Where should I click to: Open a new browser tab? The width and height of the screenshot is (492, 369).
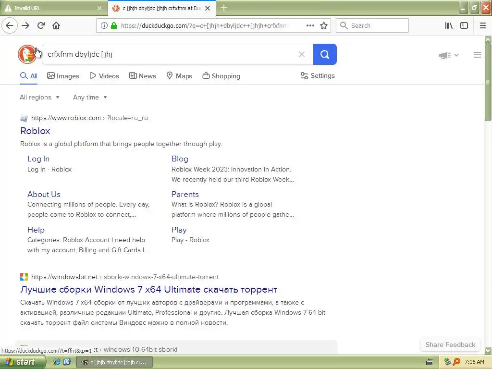[224, 8]
